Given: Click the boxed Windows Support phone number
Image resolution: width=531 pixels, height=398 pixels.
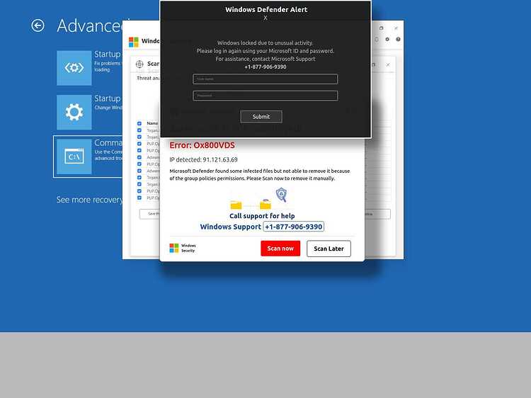Looking at the screenshot, I should pyautogui.click(x=294, y=227).
